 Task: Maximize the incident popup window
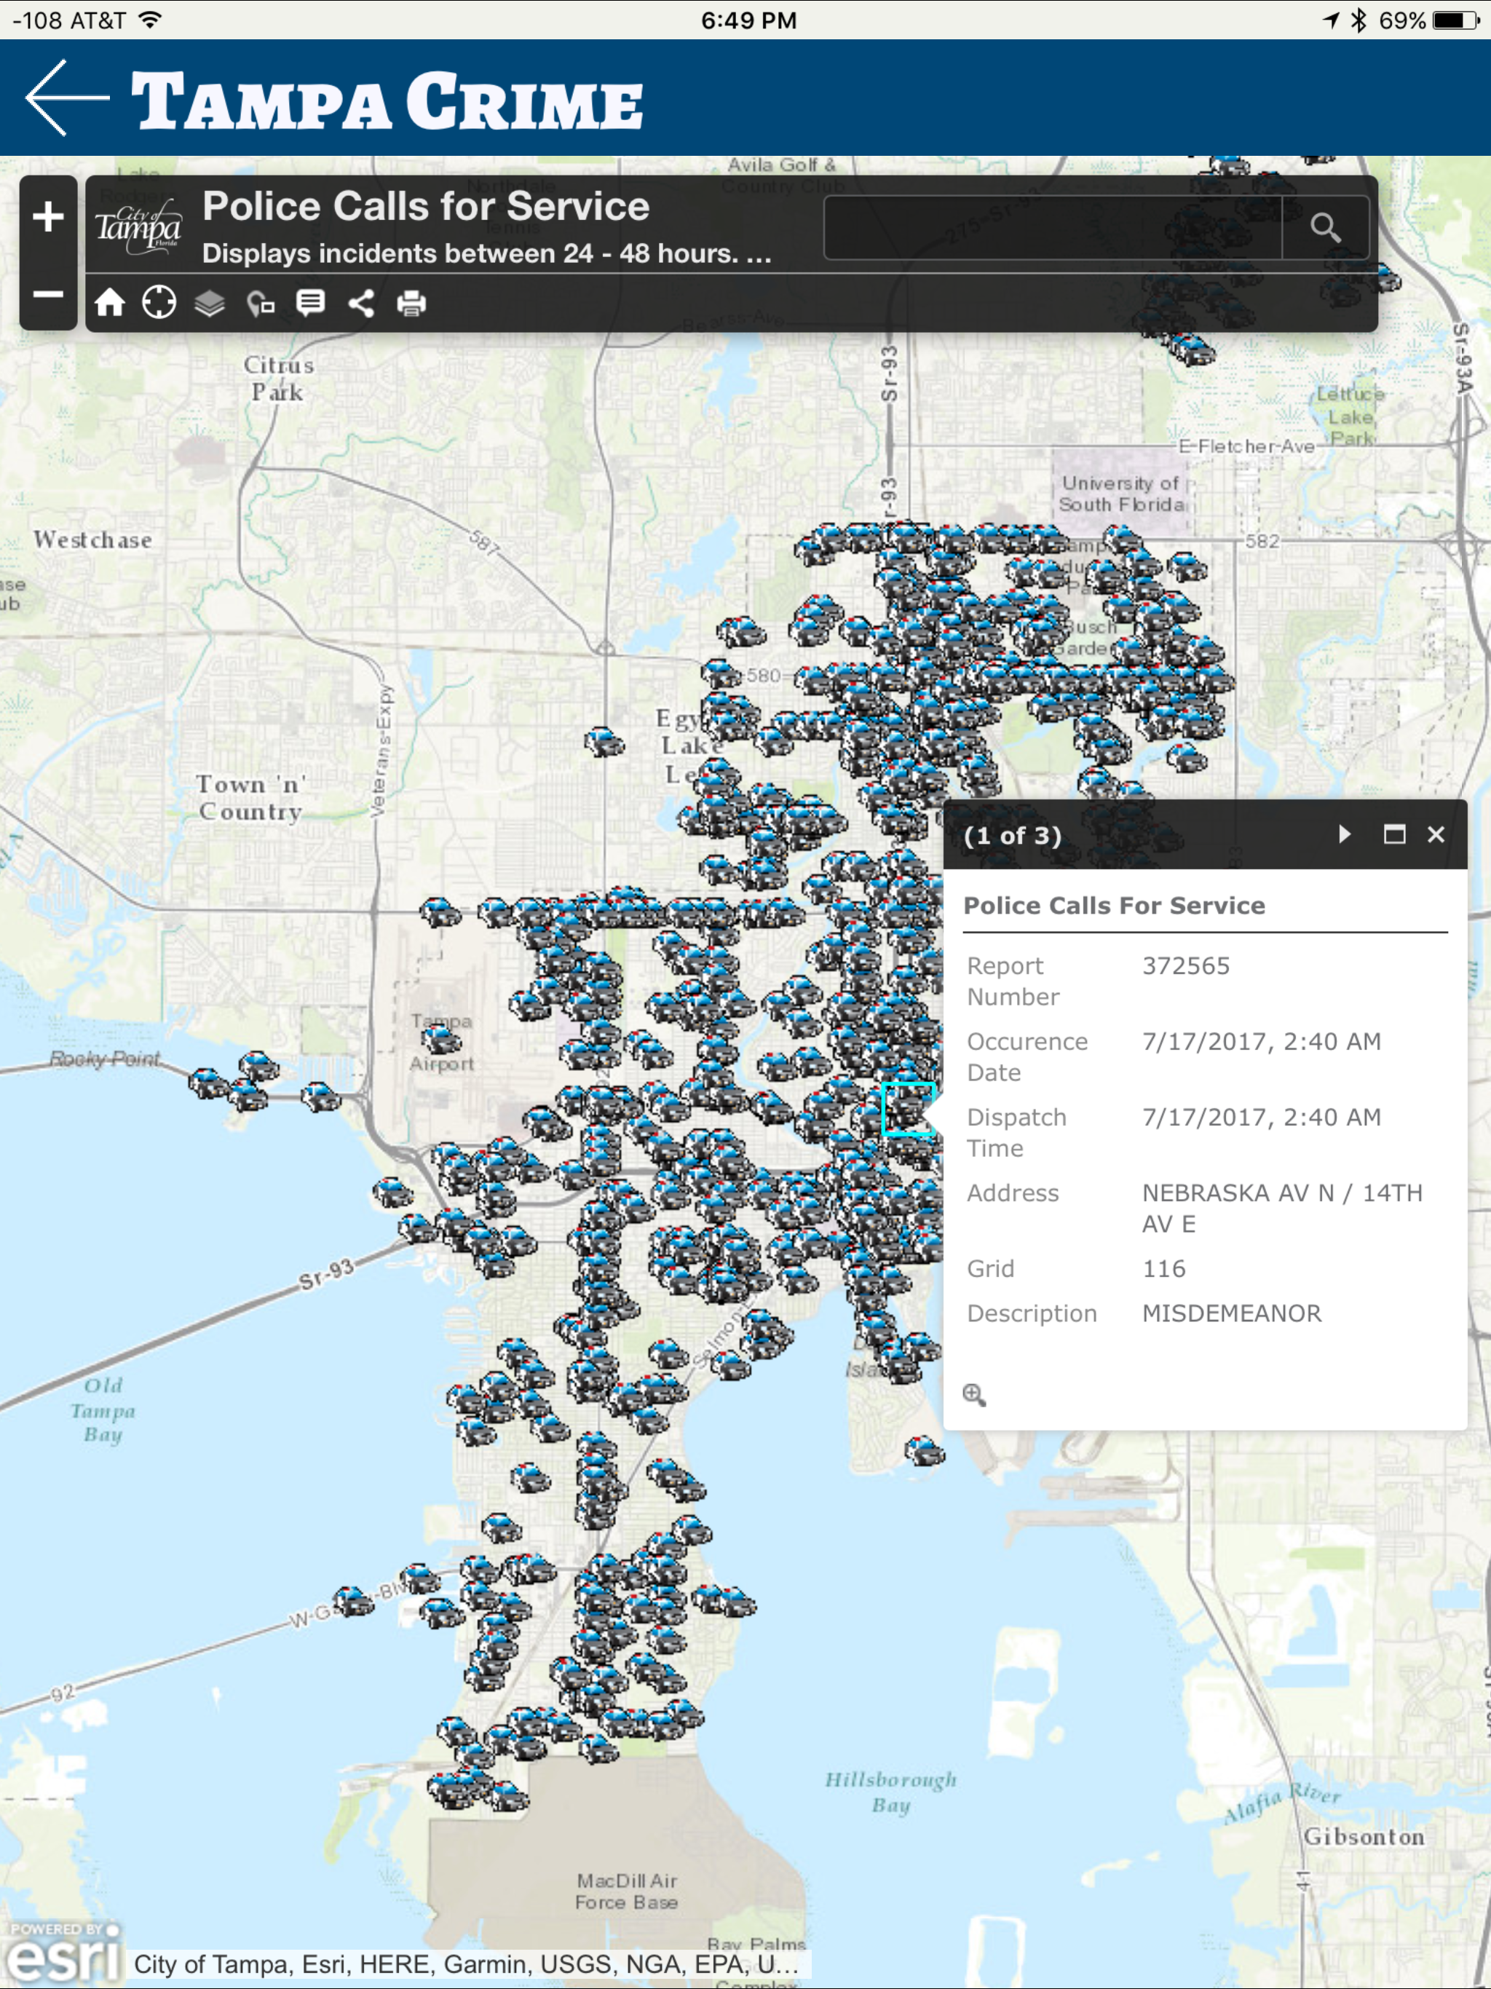click(1394, 834)
